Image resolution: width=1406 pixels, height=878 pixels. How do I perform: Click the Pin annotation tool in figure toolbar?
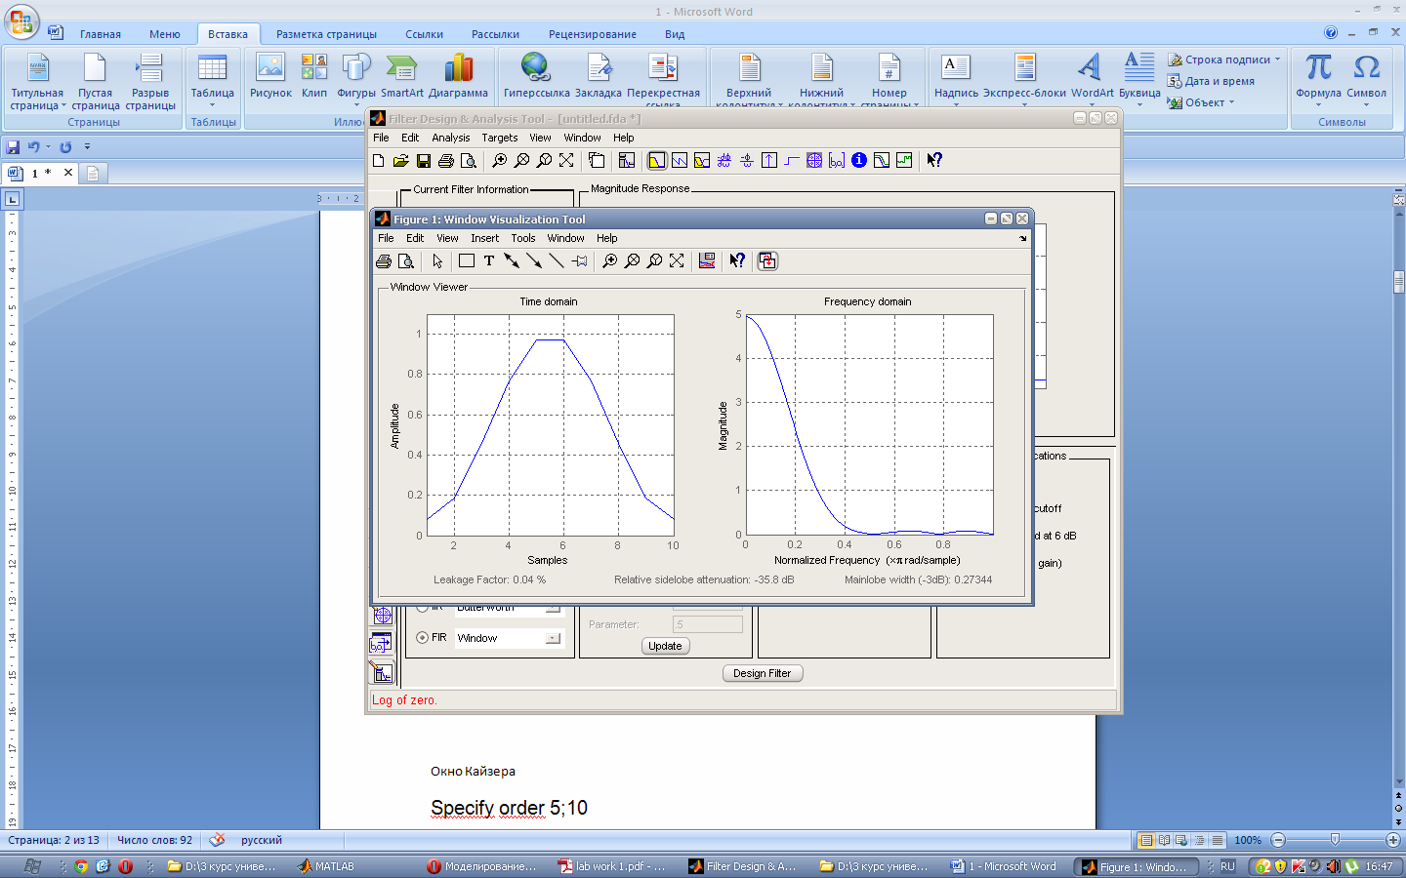coord(579,261)
